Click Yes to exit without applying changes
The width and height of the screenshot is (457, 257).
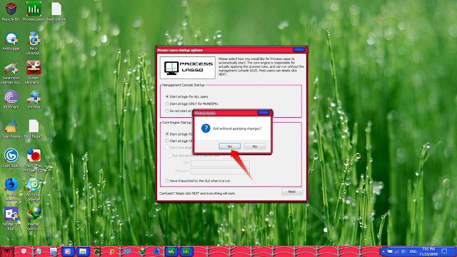230,146
